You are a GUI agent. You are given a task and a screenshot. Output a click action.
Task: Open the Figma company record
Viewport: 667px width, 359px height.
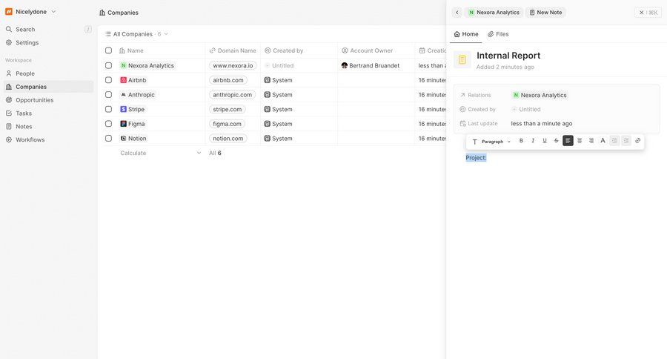pyautogui.click(x=133, y=124)
